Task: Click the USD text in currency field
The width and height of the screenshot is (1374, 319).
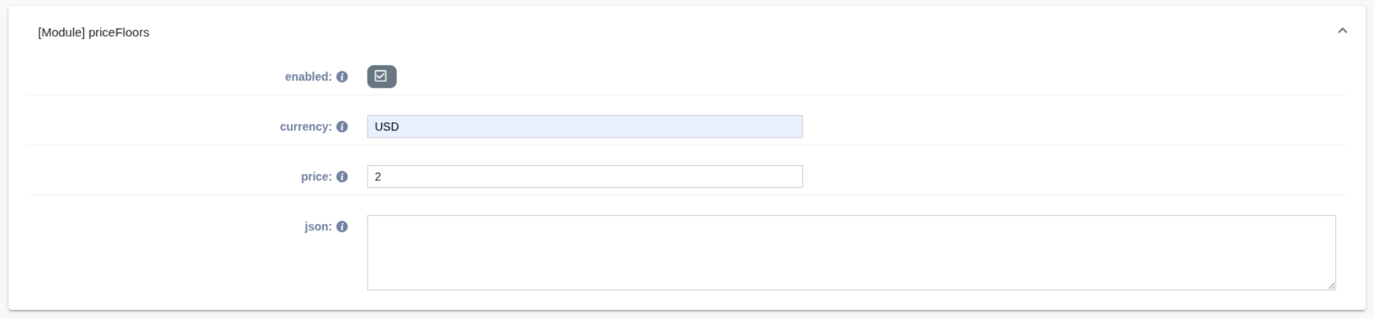Action: [x=387, y=126]
